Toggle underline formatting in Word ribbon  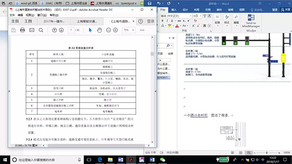172,21
